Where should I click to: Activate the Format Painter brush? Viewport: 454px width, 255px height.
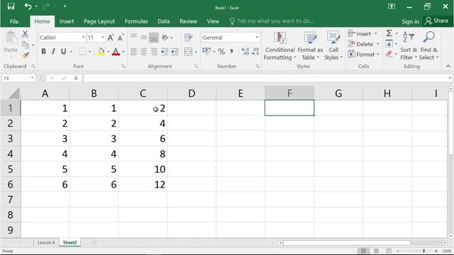click(x=26, y=55)
